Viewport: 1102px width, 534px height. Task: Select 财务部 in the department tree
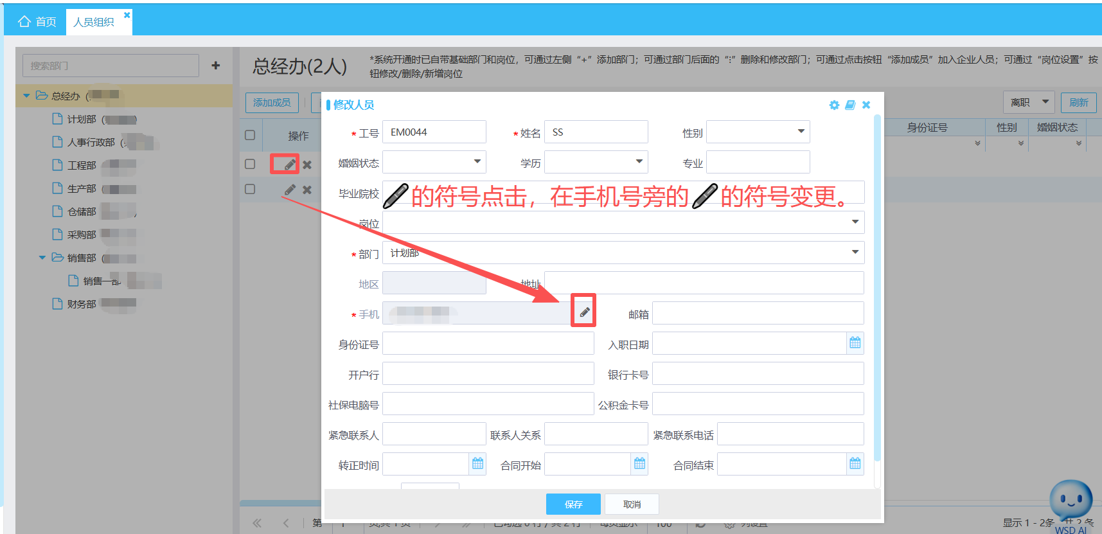point(82,304)
